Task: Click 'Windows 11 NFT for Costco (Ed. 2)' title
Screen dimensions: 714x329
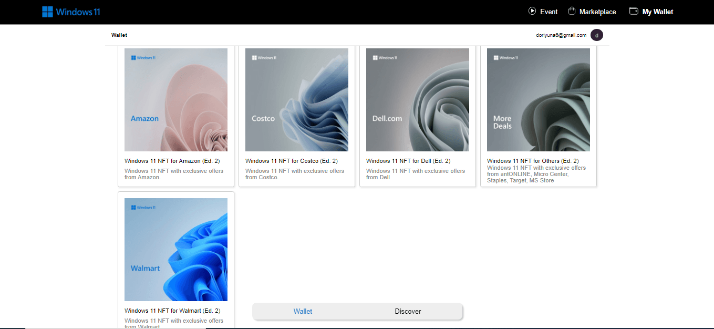Action: pyautogui.click(x=292, y=161)
